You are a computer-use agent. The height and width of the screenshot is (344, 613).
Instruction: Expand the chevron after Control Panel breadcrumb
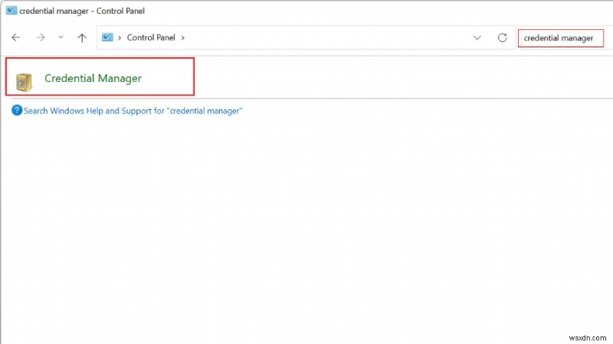pyautogui.click(x=182, y=37)
